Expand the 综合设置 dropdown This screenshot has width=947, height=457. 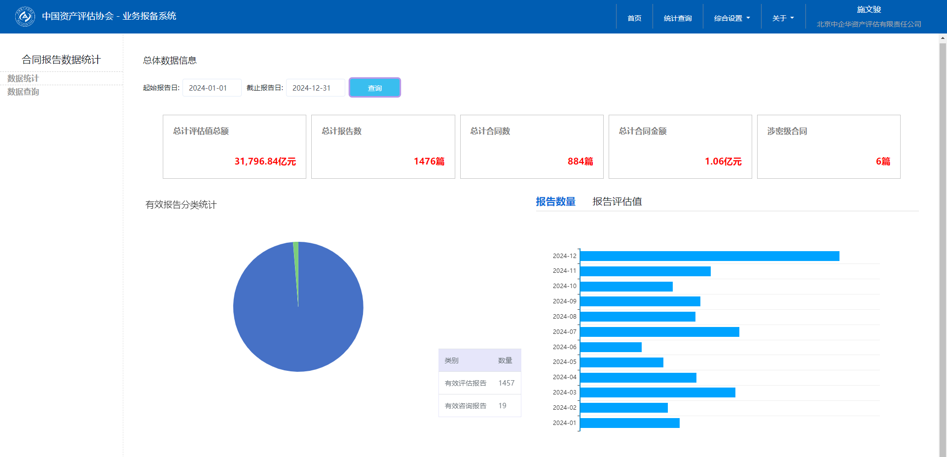tap(732, 18)
